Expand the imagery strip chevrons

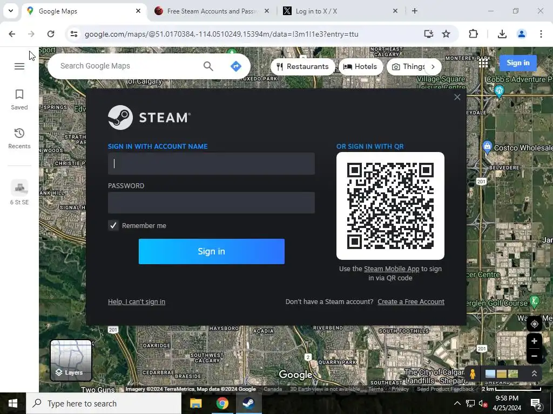(534, 374)
